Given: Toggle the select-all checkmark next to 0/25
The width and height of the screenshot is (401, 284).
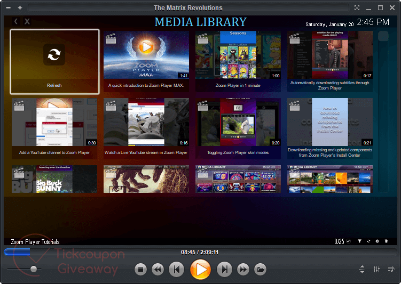Looking at the screenshot, I should (x=348, y=241).
